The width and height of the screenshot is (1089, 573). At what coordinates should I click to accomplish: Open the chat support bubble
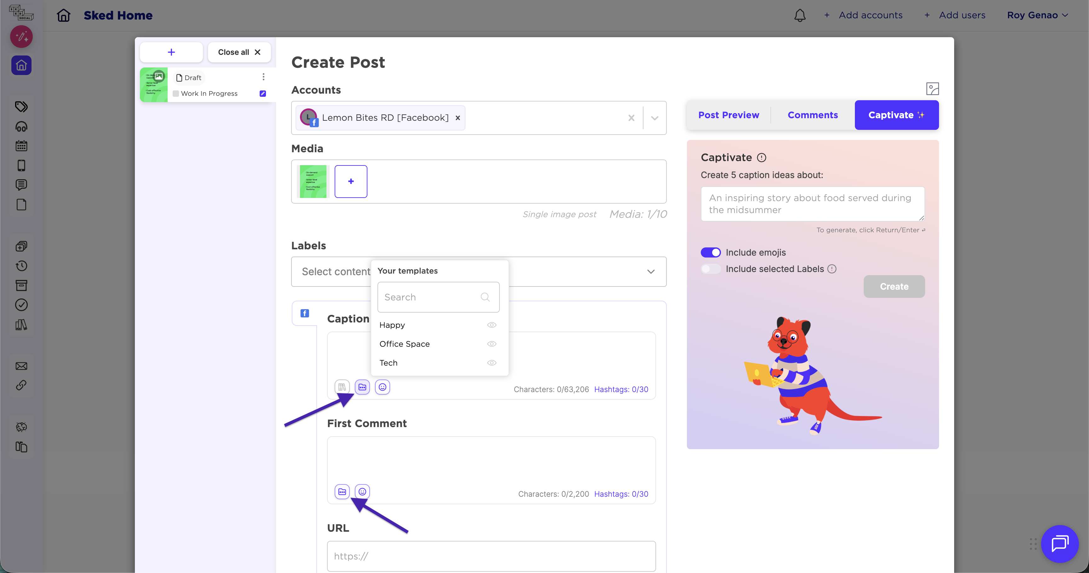tap(1059, 543)
